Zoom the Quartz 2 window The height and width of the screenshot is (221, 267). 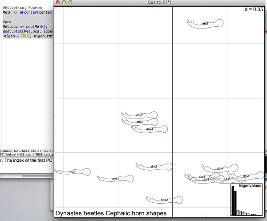coord(70,2)
